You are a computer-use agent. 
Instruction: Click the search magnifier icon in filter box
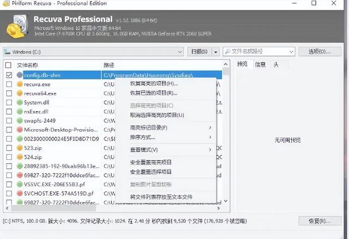(227, 52)
